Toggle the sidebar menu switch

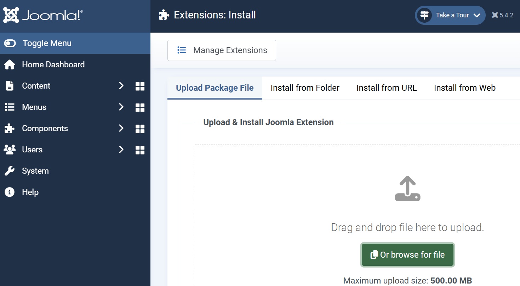click(x=10, y=43)
